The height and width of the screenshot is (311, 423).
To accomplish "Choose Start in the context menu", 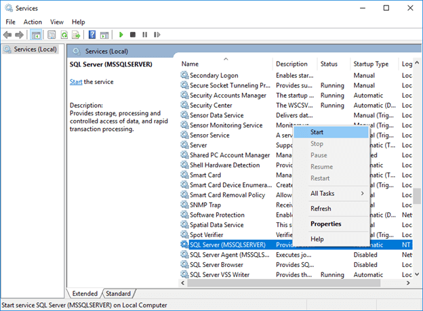I will click(331, 132).
